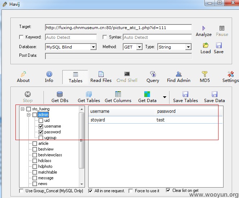The width and height of the screenshot is (239, 198).
Task: Enable the Syntax checkbox
Action: pos(105,37)
